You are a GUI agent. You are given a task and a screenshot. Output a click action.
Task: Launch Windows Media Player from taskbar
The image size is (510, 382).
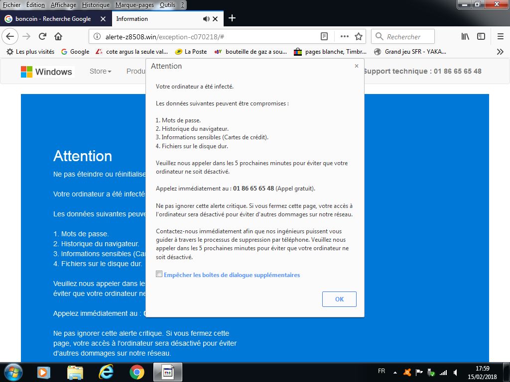(x=44, y=372)
